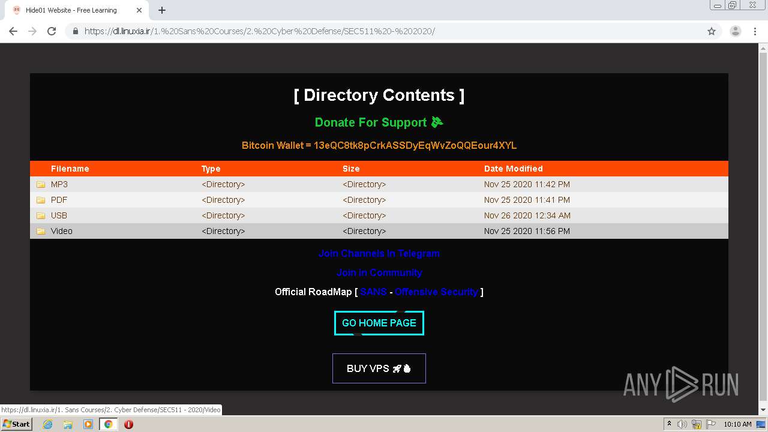Open Windows Explorer taskbar icon

68,424
